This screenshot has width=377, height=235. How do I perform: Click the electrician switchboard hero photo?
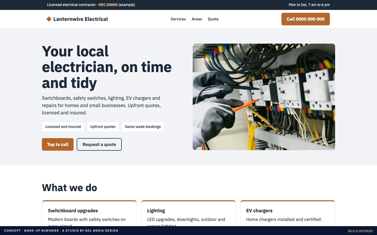(264, 97)
